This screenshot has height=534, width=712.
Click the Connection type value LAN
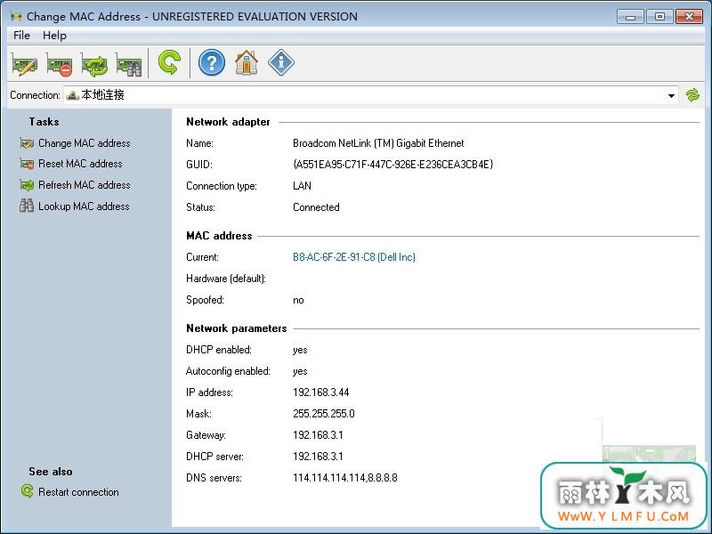[x=302, y=186]
